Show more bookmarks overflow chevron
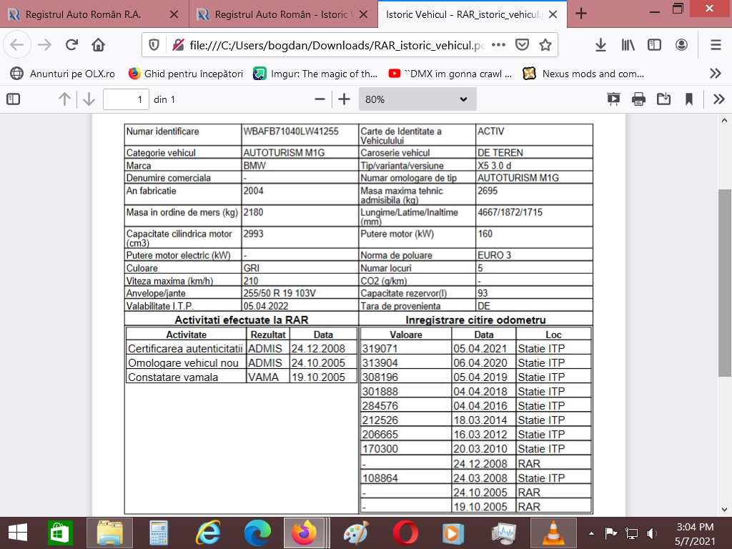 point(715,73)
